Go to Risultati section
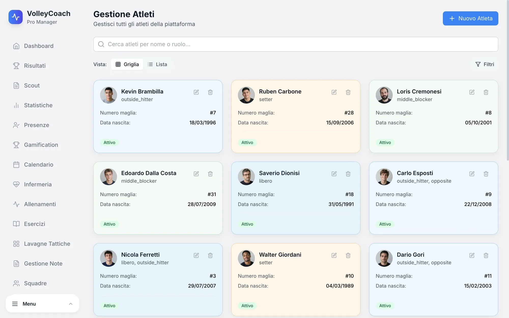 pyautogui.click(x=42, y=66)
